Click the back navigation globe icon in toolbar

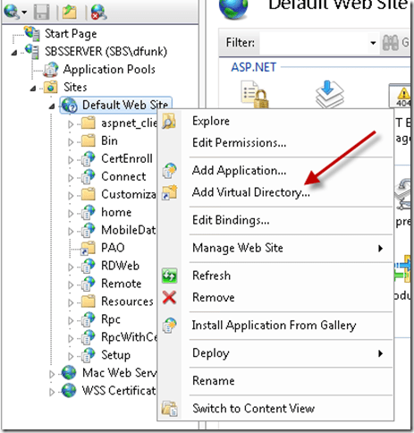12,13
